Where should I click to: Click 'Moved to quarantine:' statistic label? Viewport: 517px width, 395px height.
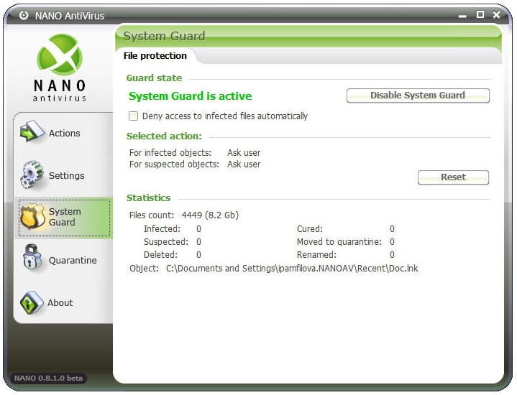(x=339, y=242)
